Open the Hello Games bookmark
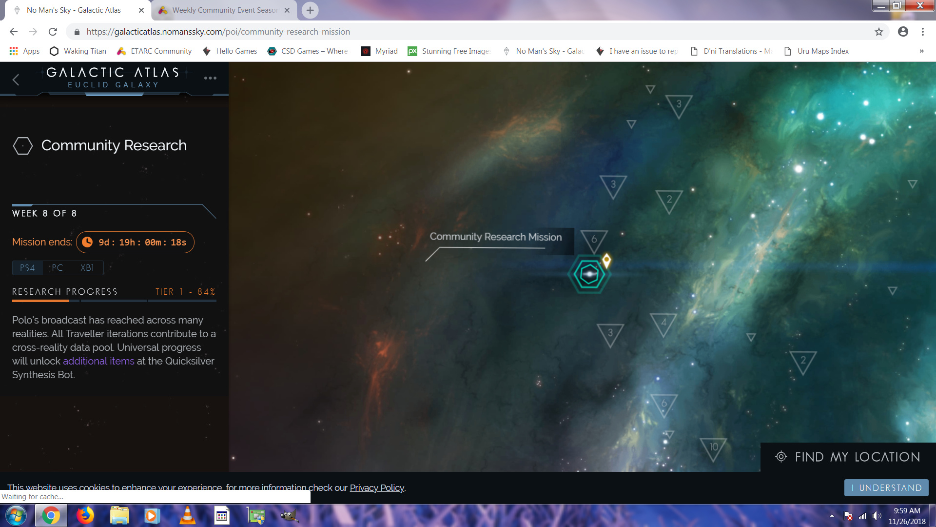Viewport: 936px width, 527px height. (230, 51)
